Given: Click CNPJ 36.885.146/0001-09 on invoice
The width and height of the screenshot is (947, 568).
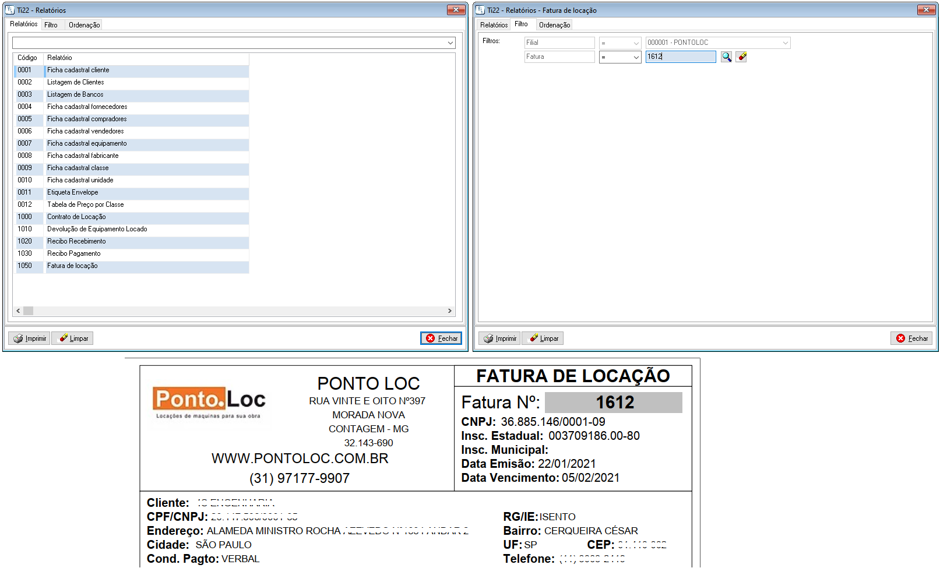Looking at the screenshot, I should click(533, 422).
